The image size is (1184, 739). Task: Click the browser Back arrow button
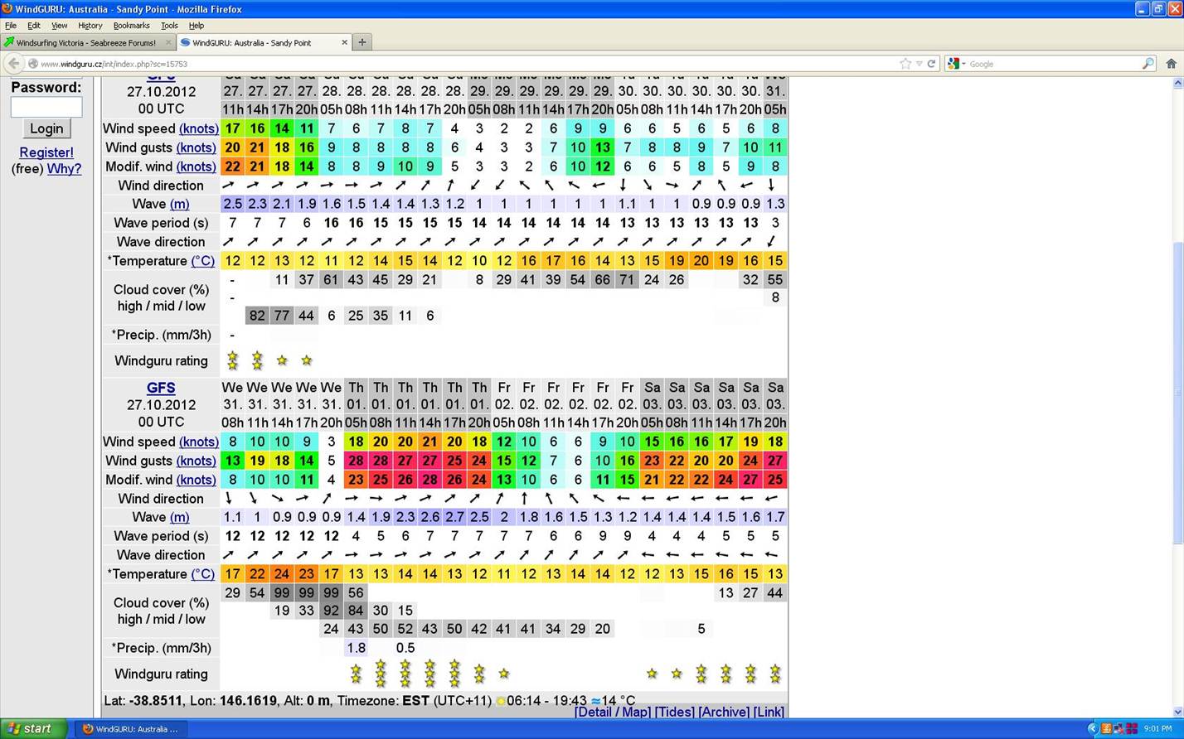(13, 64)
